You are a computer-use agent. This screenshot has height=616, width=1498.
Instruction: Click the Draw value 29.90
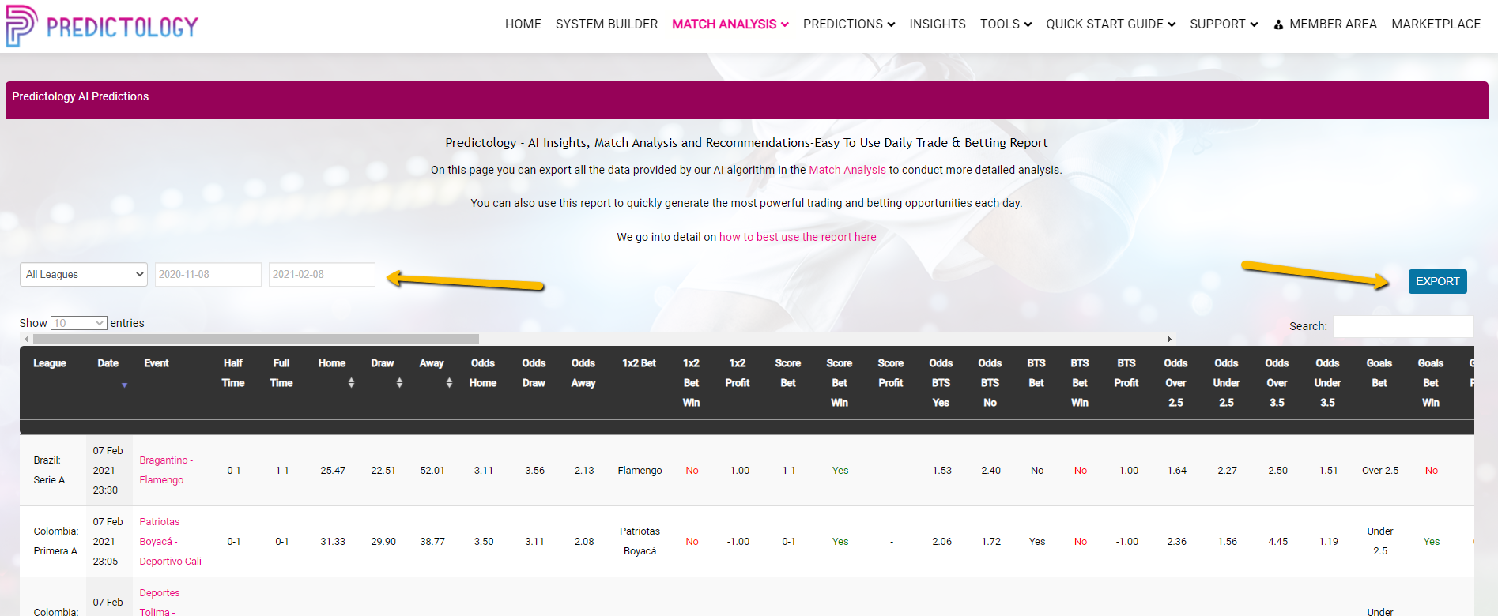(383, 542)
